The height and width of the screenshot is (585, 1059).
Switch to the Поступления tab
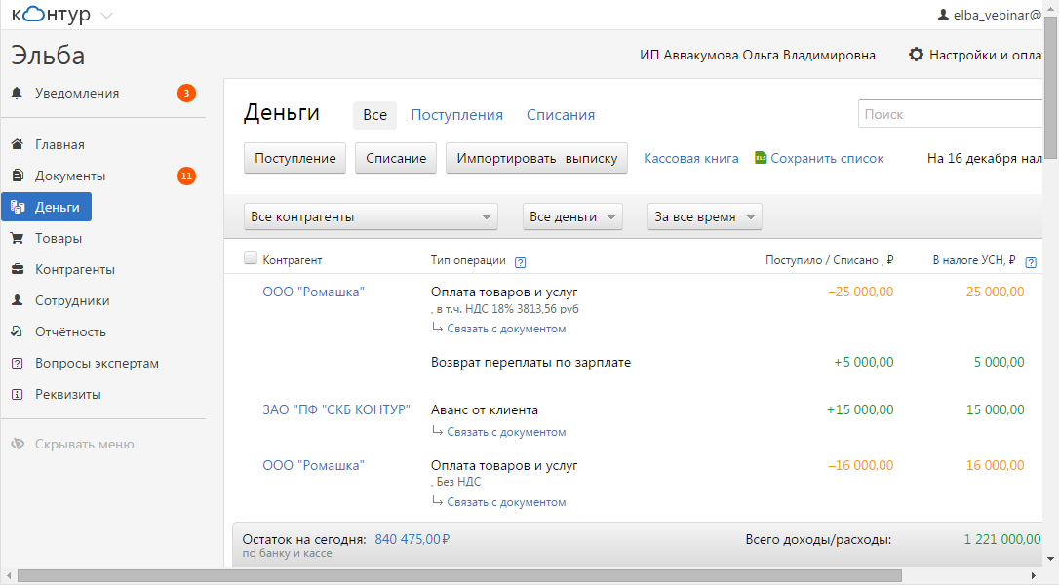(x=456, y=115)
